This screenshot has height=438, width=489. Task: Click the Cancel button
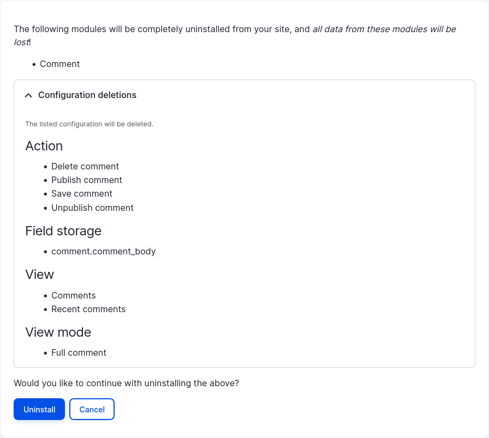[92, 409]
